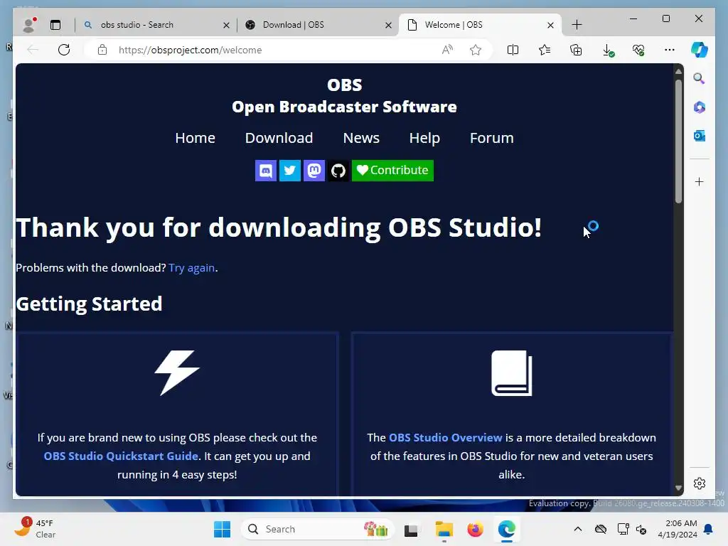Switch to the Download | OBS tab

pyautogui.click(x=318, y=25)
